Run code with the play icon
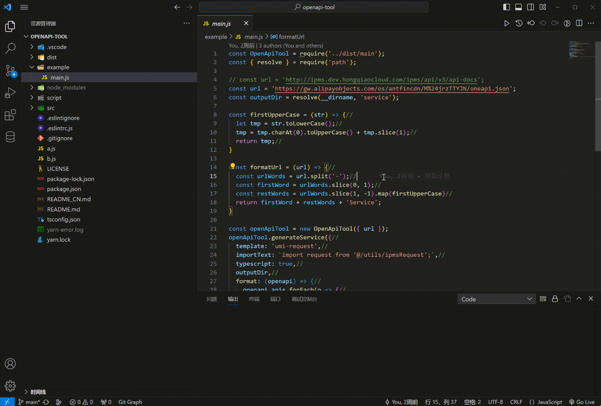 [x=507, y=23]
